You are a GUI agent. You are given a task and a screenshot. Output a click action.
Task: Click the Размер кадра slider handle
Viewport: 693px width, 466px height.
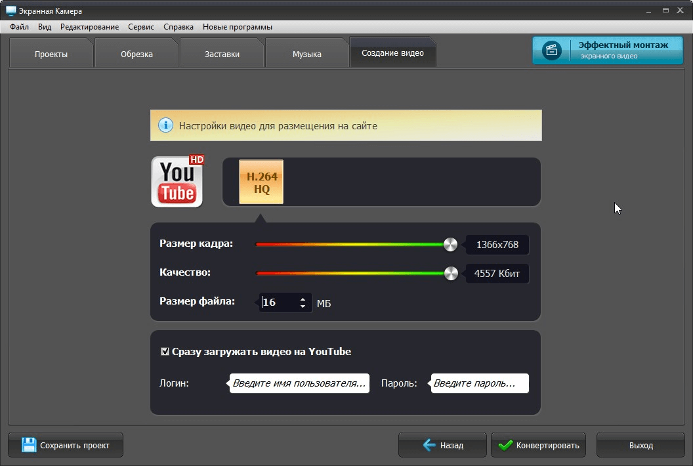click(450, 245)
